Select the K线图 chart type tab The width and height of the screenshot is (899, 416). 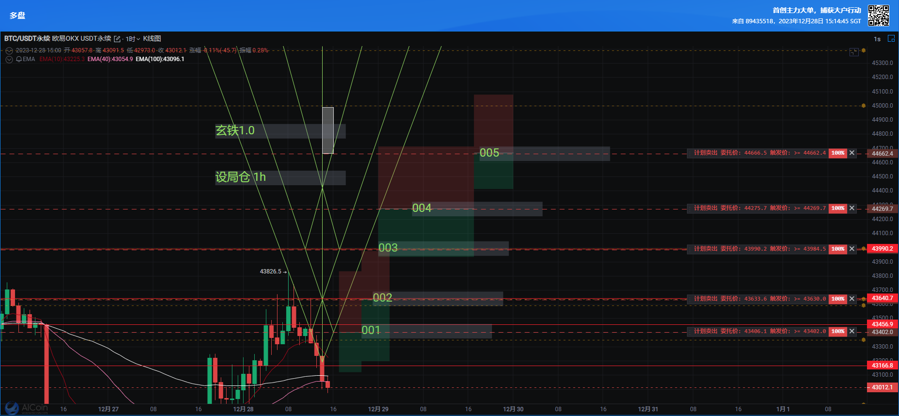[x=152, y=38]
